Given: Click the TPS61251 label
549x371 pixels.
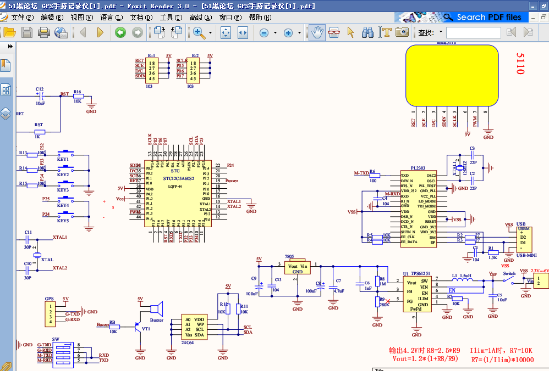Looking at the screenshot, I should [420, 273].
